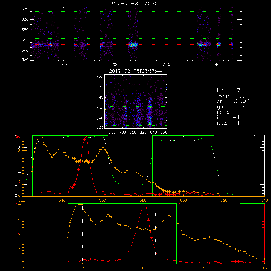Click x-axis label 10 on bottom plot
This screenshot has height=271, width=271.
[264, 268]
